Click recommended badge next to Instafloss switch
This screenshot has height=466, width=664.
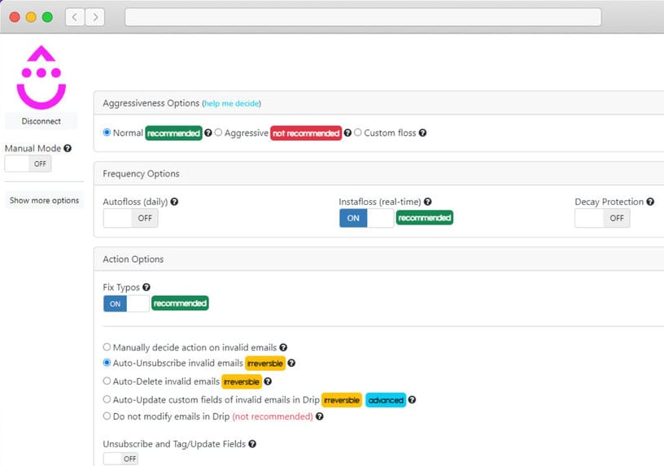[x=425, y=218]
